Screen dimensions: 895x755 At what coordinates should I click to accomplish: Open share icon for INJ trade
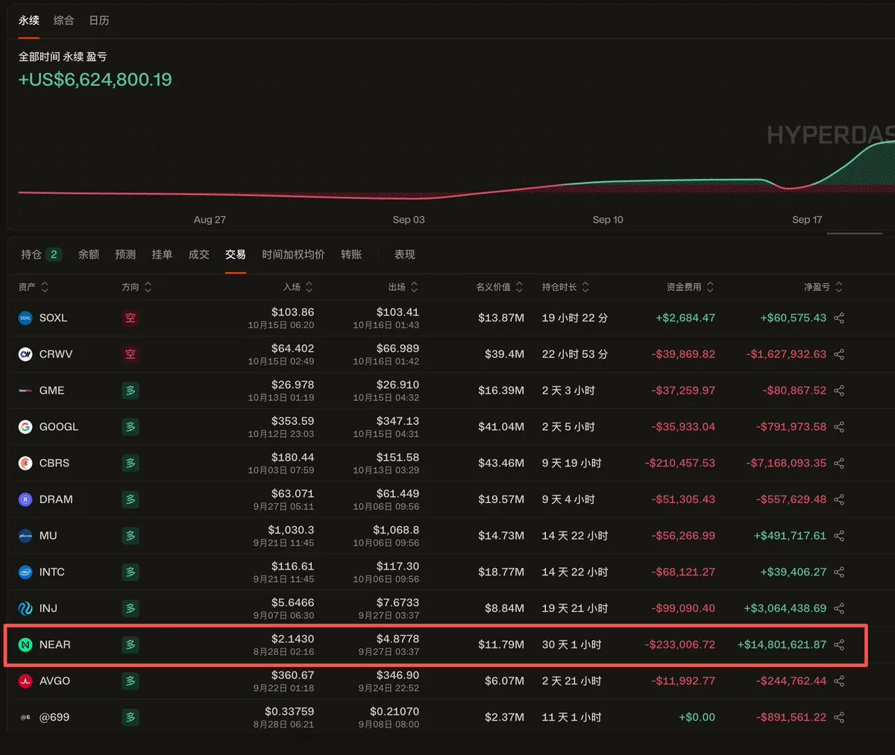tap(839, 609)
